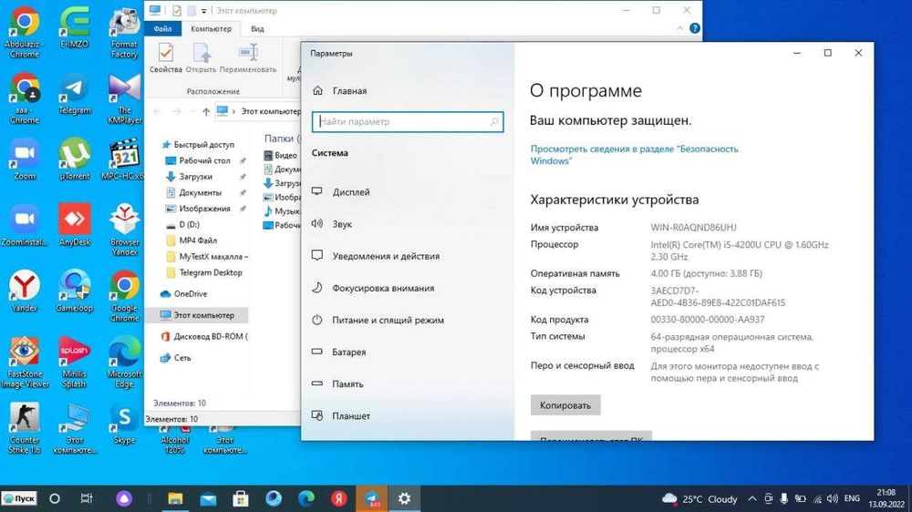Select the Skype desktop icon
This screenshot has height=512, width=912.
click(x=124, y=424)
